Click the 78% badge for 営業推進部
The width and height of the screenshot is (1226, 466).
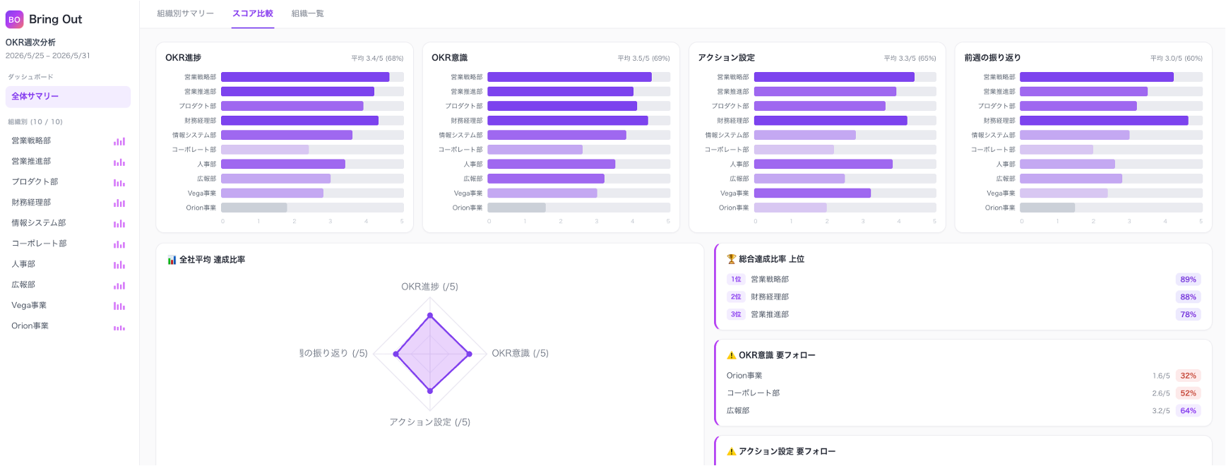(1189, 315)
